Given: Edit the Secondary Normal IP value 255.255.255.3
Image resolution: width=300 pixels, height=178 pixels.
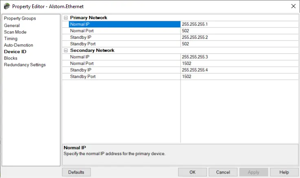Looking at the screenshot, I should pos(239,57).
